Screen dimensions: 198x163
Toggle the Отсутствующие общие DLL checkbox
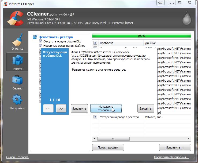tap(41, 41)
